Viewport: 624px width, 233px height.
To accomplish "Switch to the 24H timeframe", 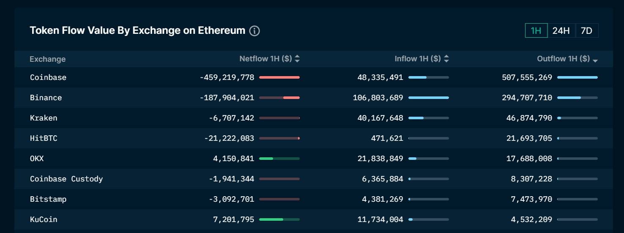I will pyautogui.click(x=561, y=30).
